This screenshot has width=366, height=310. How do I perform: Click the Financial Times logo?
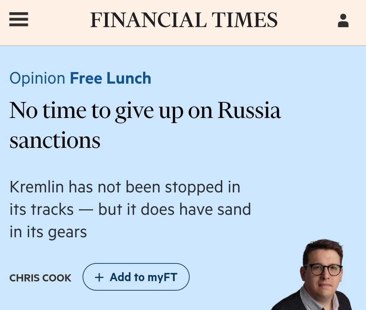[184, 20]
